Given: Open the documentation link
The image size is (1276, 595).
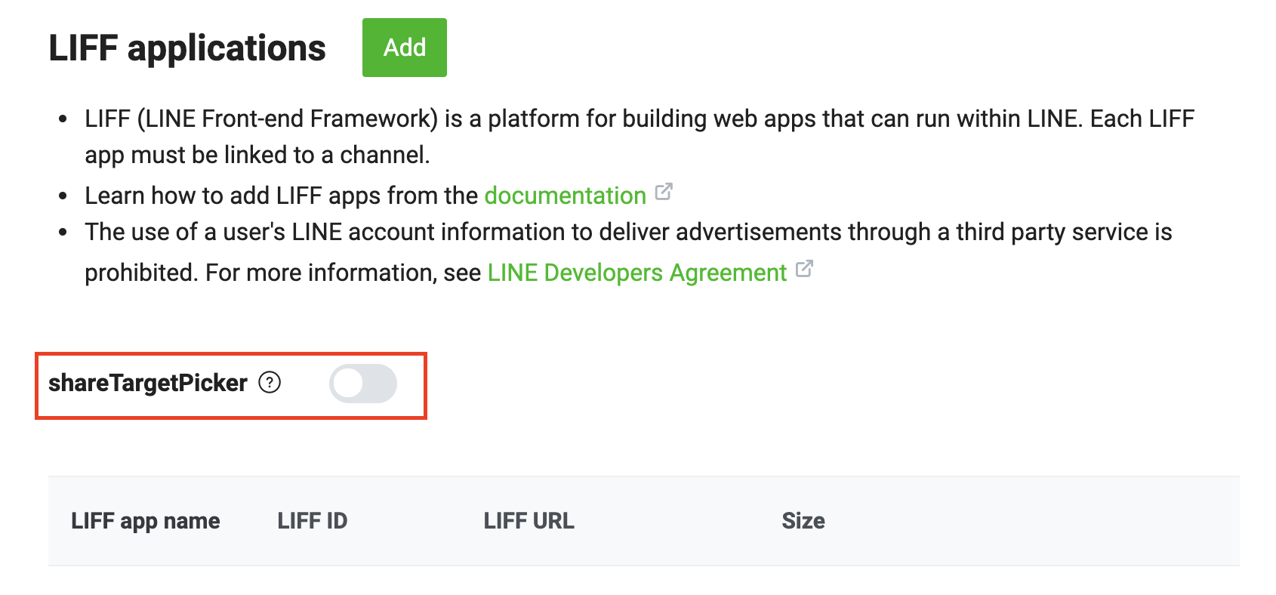Looking at the screenshot, I should (x=565, y=196).
